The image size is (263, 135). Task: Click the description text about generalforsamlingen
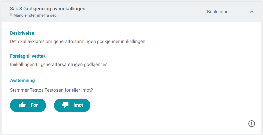point(78,42)
